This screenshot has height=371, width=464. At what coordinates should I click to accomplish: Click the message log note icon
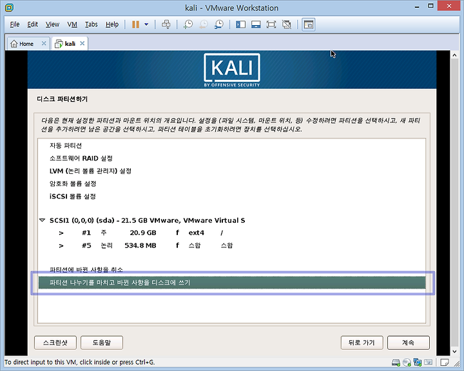pyautogui.click(x=445, y=362)
